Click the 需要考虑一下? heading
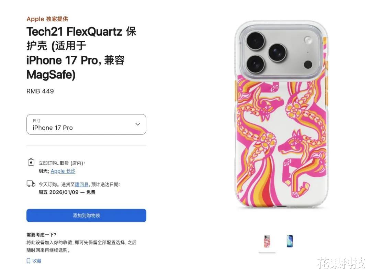 point(42,235)
